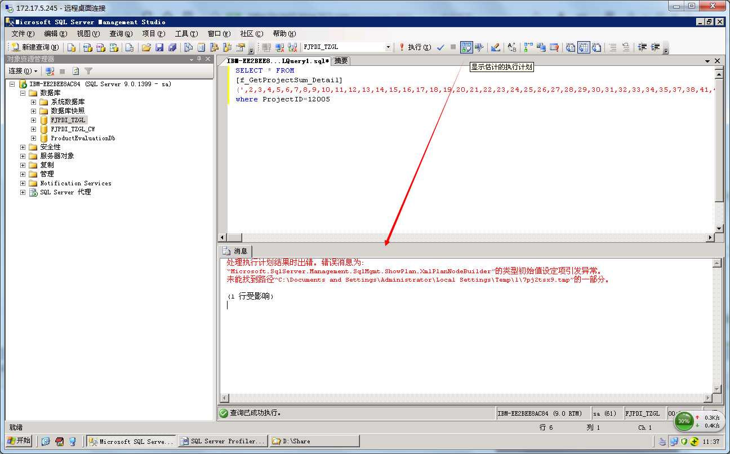Switch to the 摘要 tab

[x=341, y=61]
